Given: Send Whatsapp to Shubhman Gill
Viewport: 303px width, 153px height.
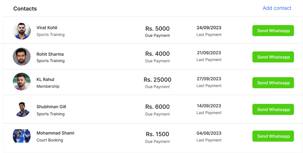Looking at the screenshot, I should 273,109.
